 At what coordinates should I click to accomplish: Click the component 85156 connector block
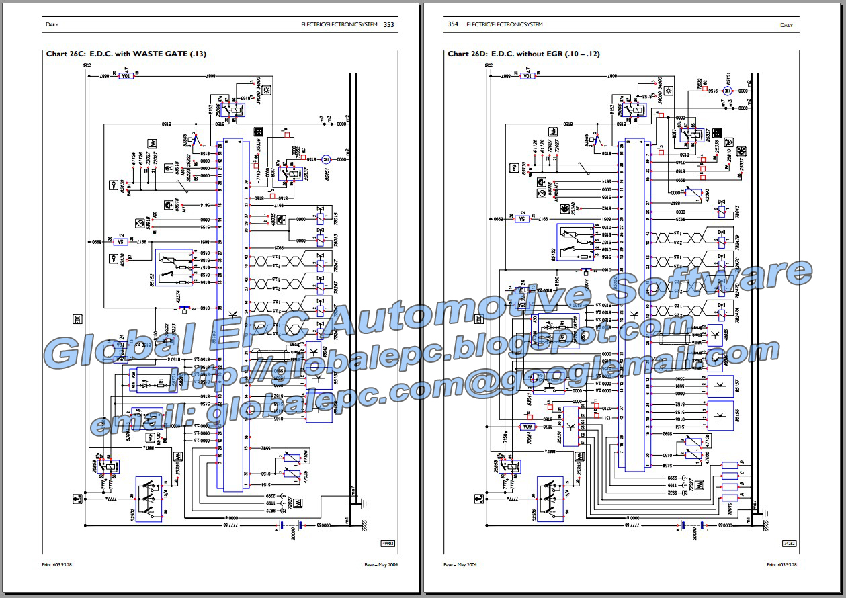pos(720,416)
